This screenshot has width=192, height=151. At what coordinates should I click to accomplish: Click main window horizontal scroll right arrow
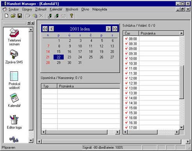(x=188, y=142)
